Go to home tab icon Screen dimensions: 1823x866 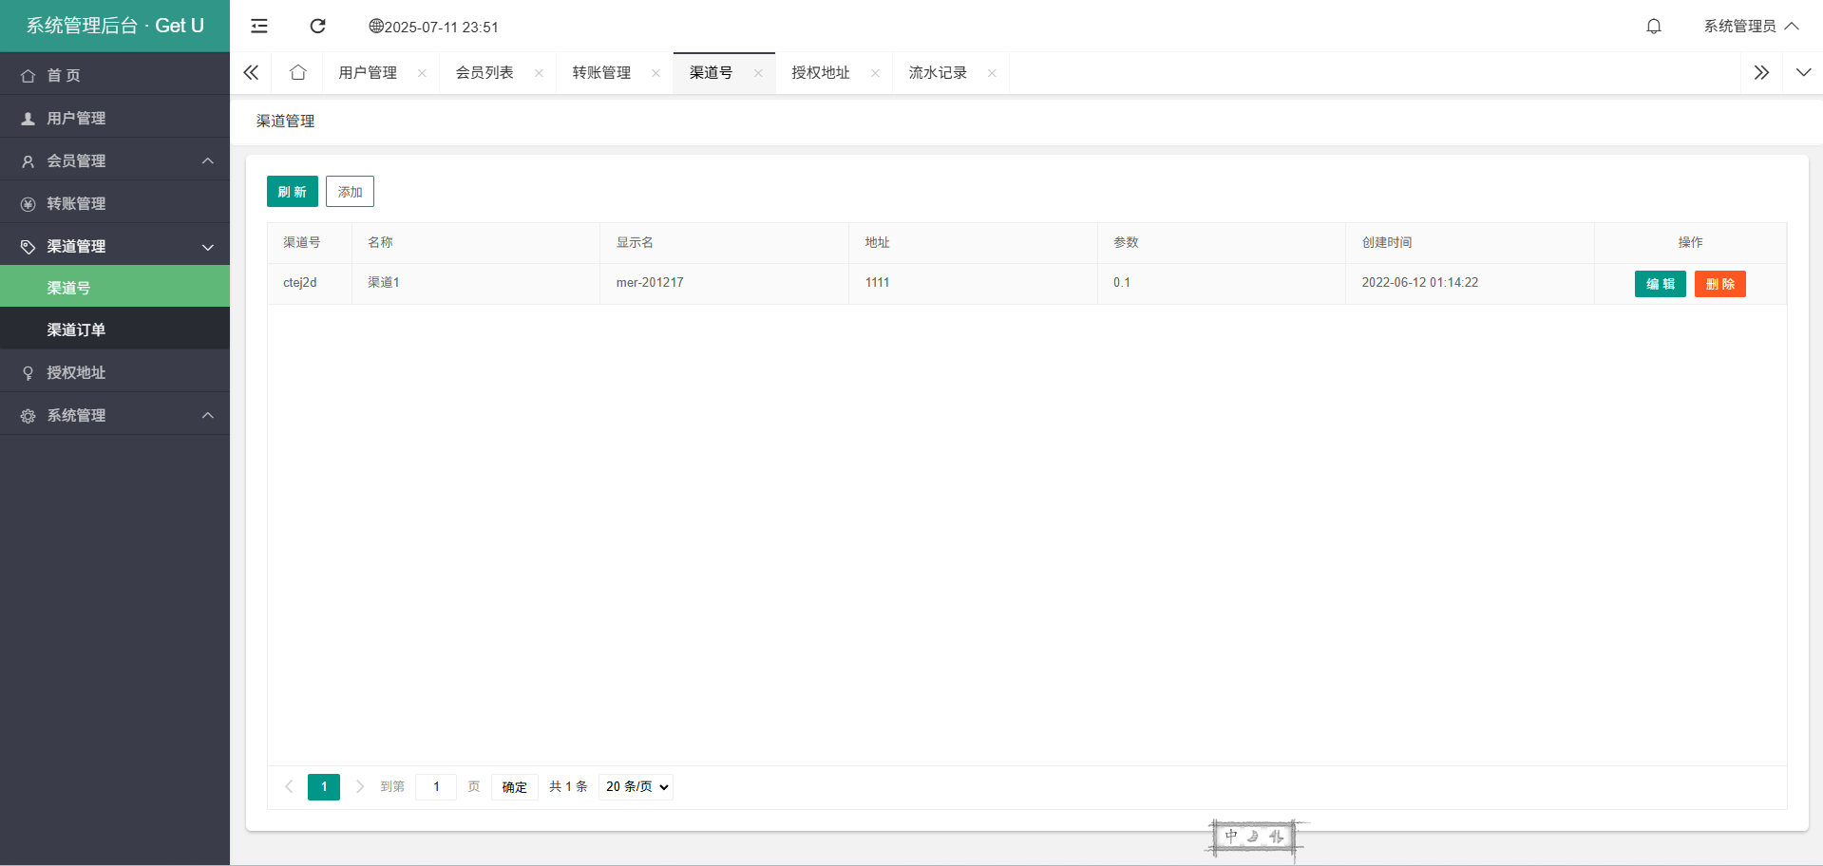(297, 73)
